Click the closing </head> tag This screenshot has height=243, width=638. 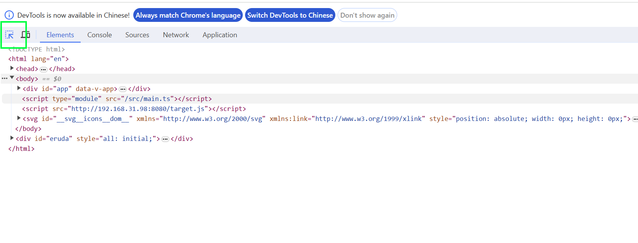62,69
